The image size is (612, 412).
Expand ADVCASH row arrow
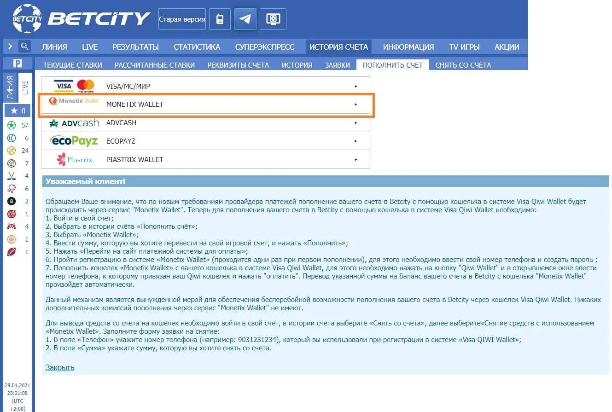(356, 123)
